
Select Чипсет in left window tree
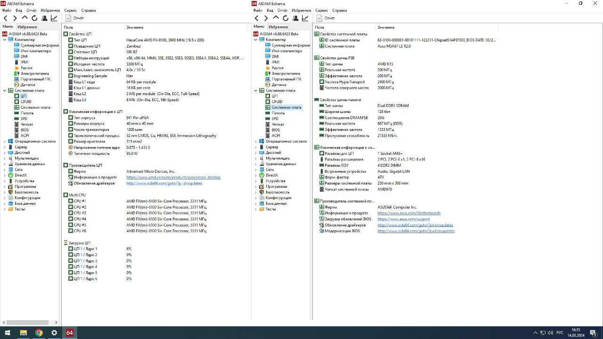(27, 124)
